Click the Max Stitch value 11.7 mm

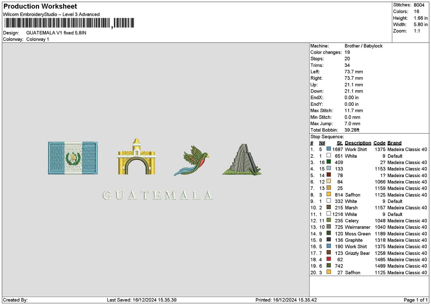(354, 111)
